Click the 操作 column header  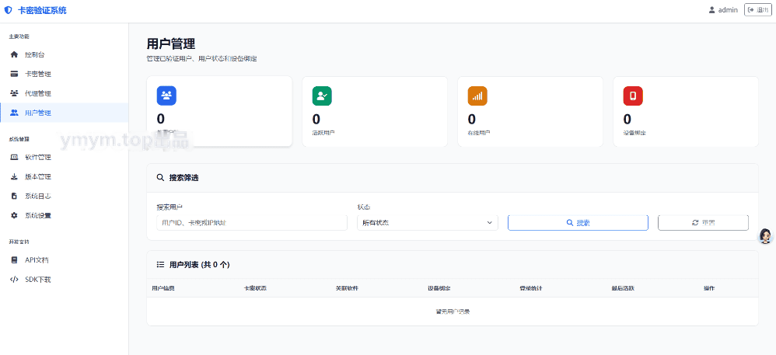point(709,288)
